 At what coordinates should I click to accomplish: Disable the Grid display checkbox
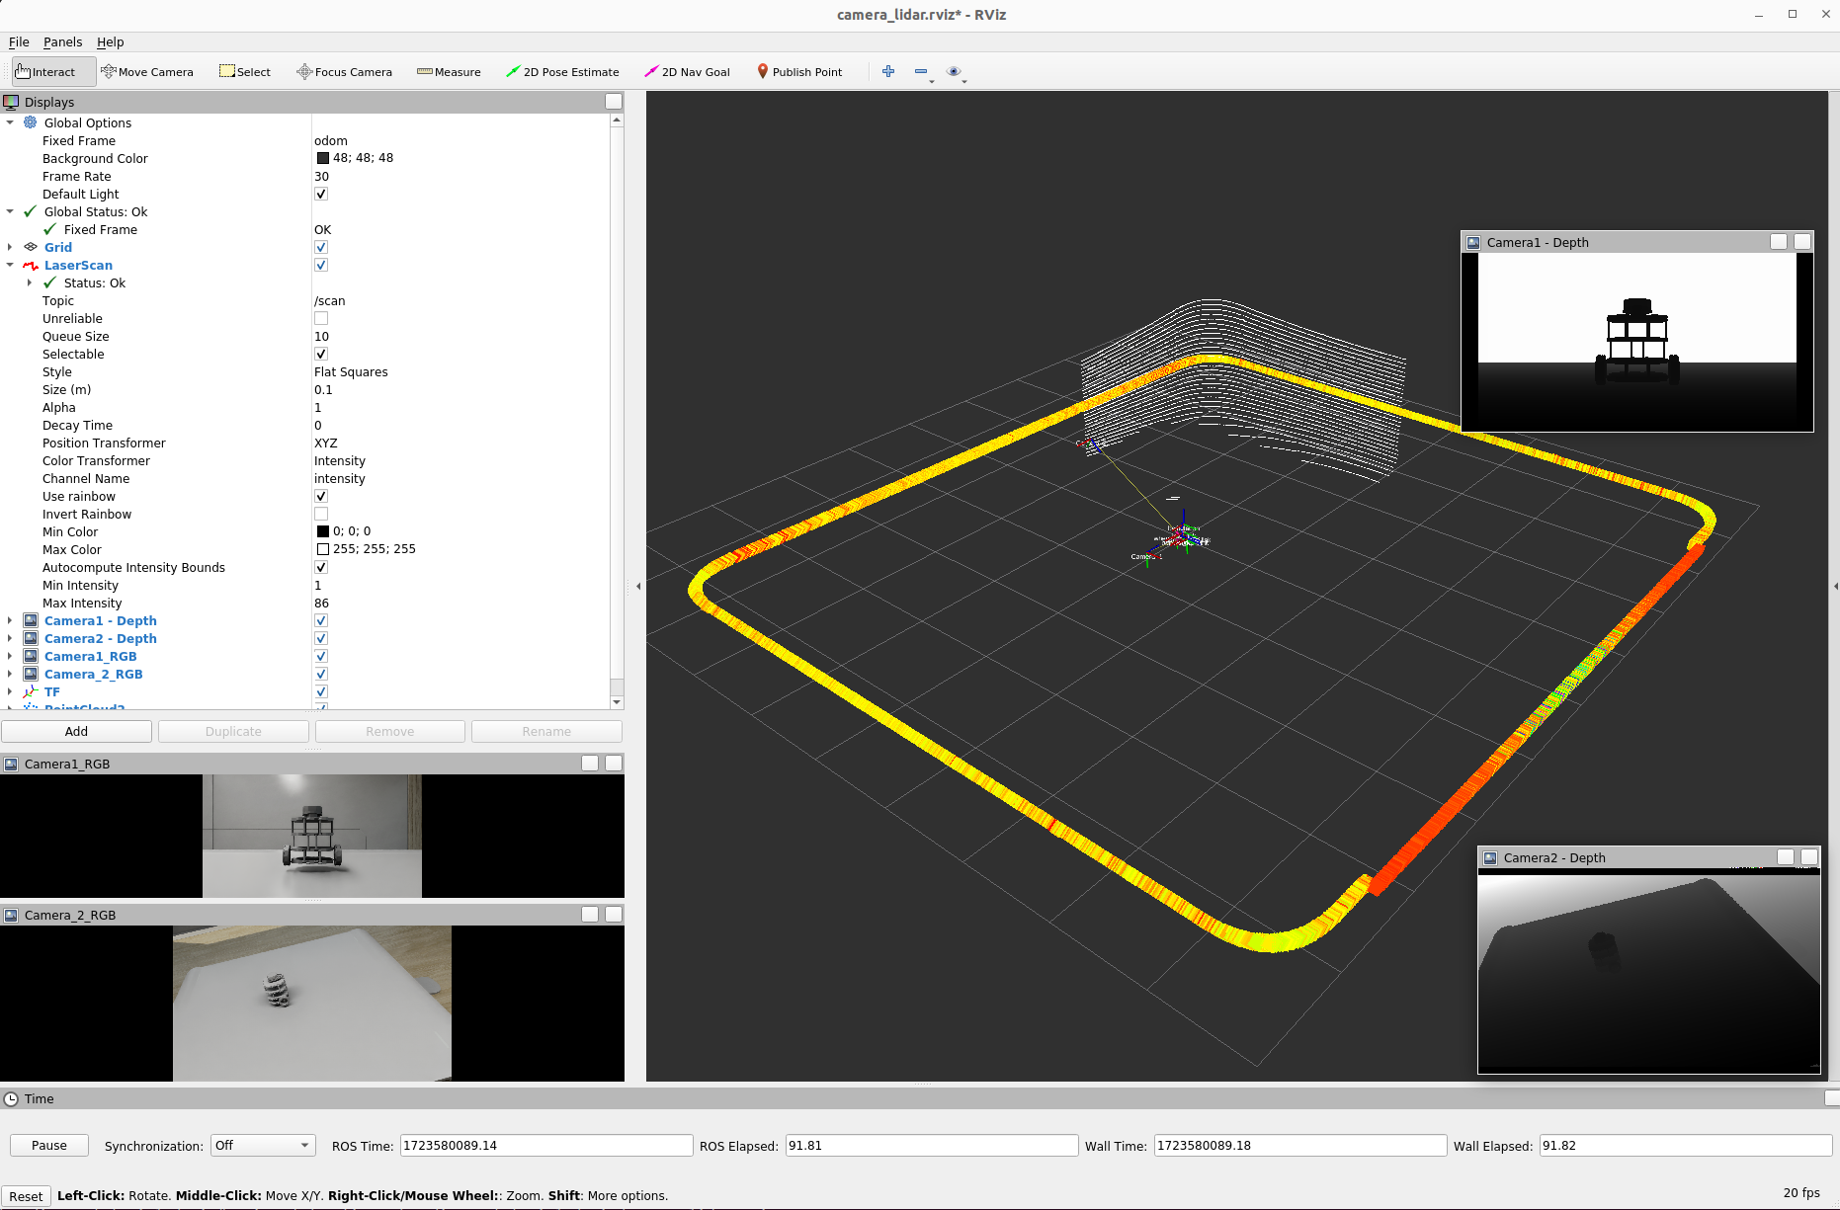321,247
